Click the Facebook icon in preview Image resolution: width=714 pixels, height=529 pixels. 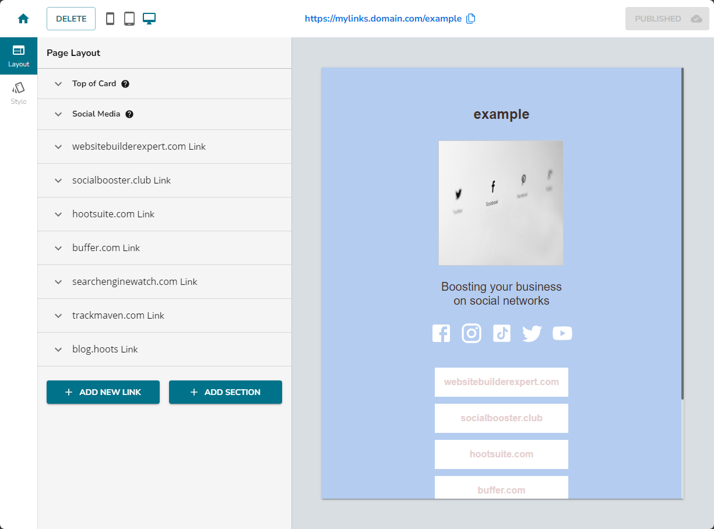(441, 333)
